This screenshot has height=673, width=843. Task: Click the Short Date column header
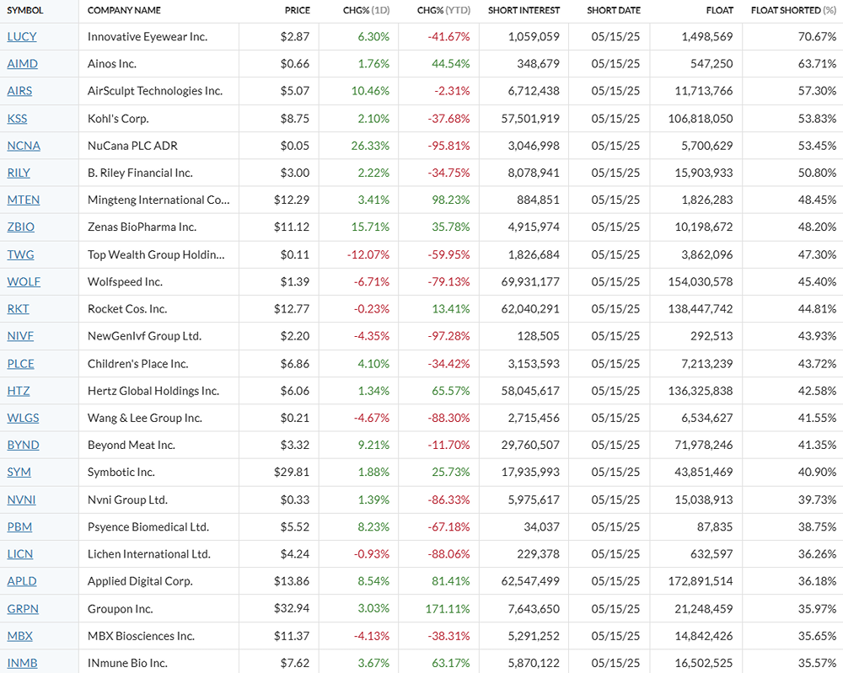point(614,10)
